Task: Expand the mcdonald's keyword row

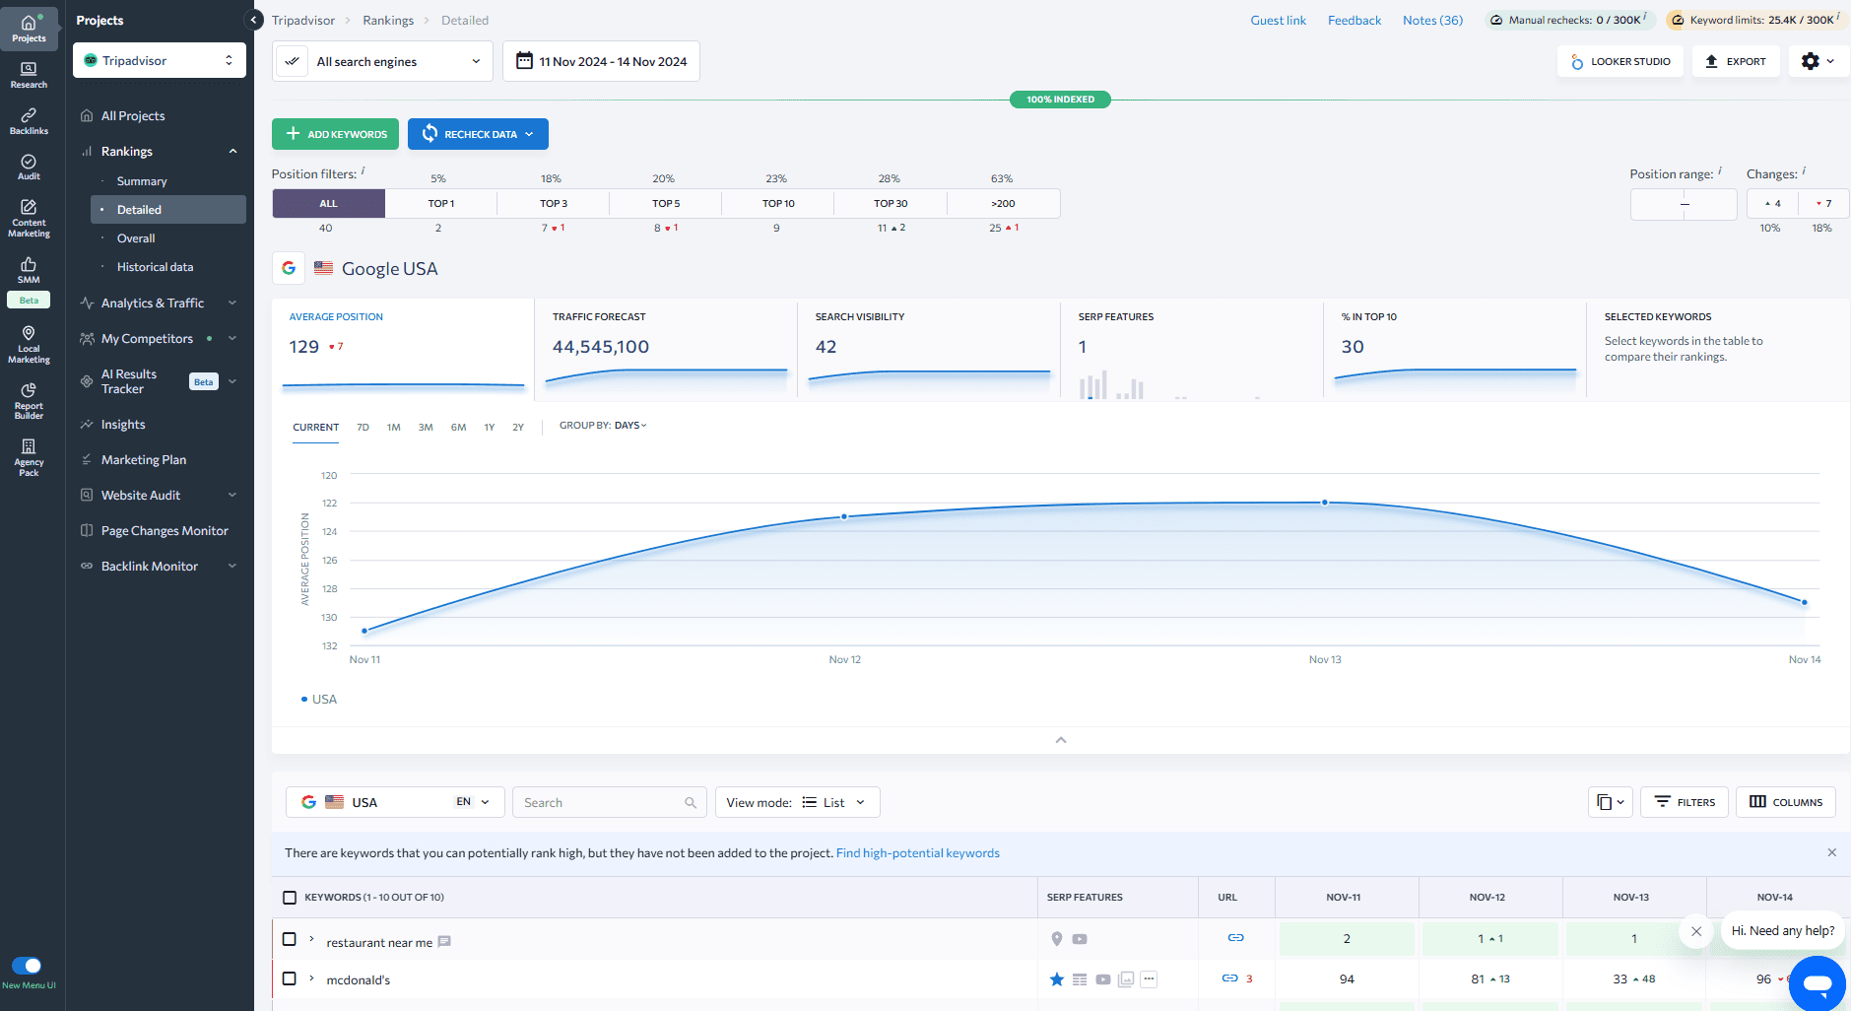Action: (x=311, y=978)
